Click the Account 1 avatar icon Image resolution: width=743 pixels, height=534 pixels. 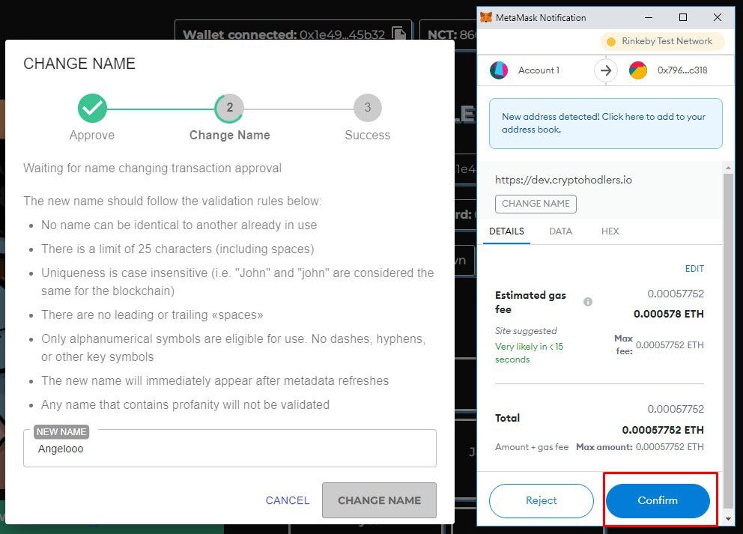tap(499, 70)
